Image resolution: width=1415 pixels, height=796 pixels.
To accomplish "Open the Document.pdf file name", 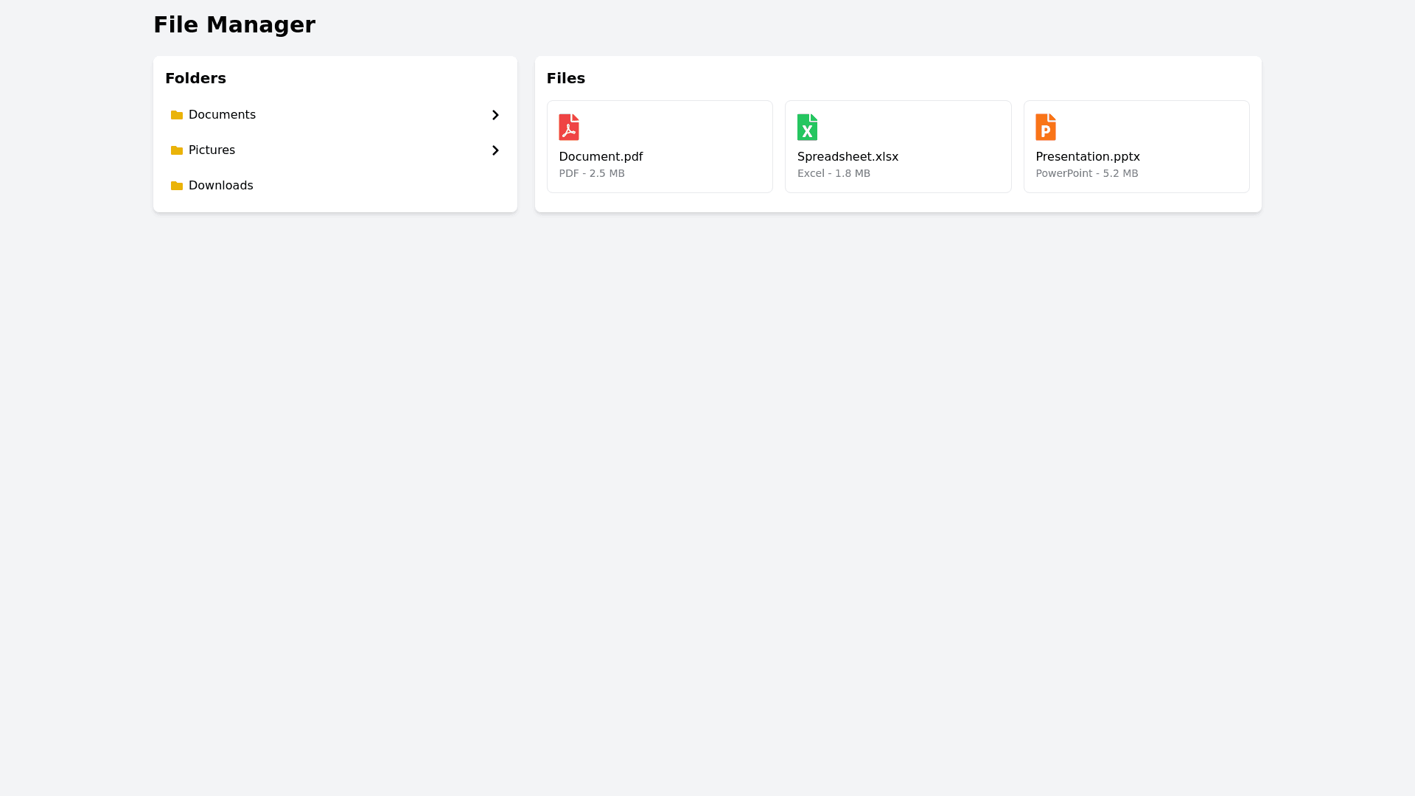I will [x=601, y=157].
